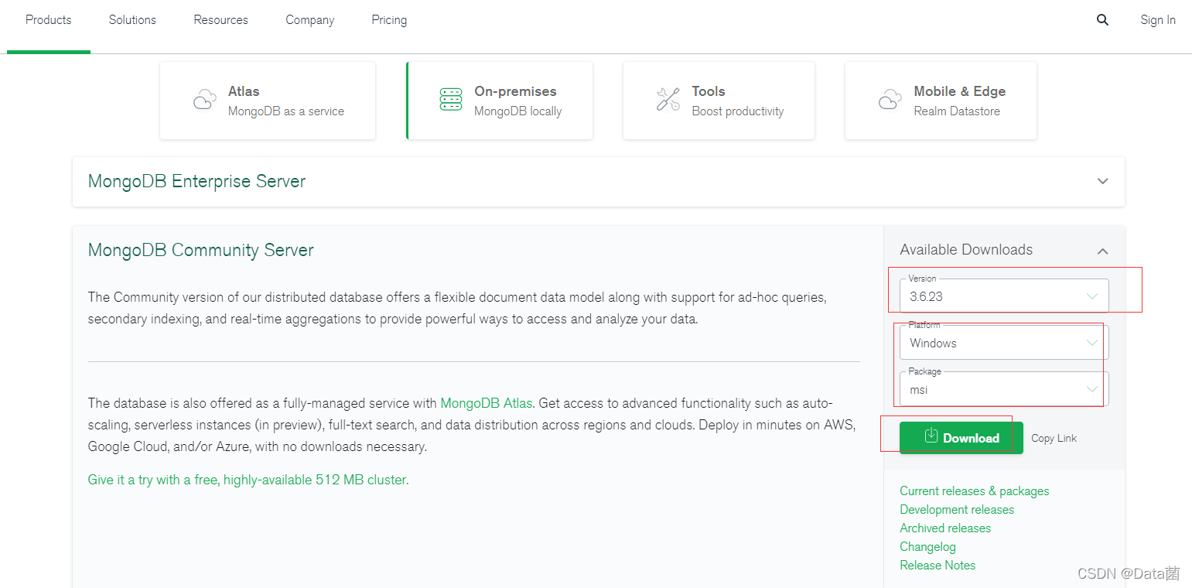Switch to the Atlas product category card
The image size is (1192, 588).
tap(267, 100)
